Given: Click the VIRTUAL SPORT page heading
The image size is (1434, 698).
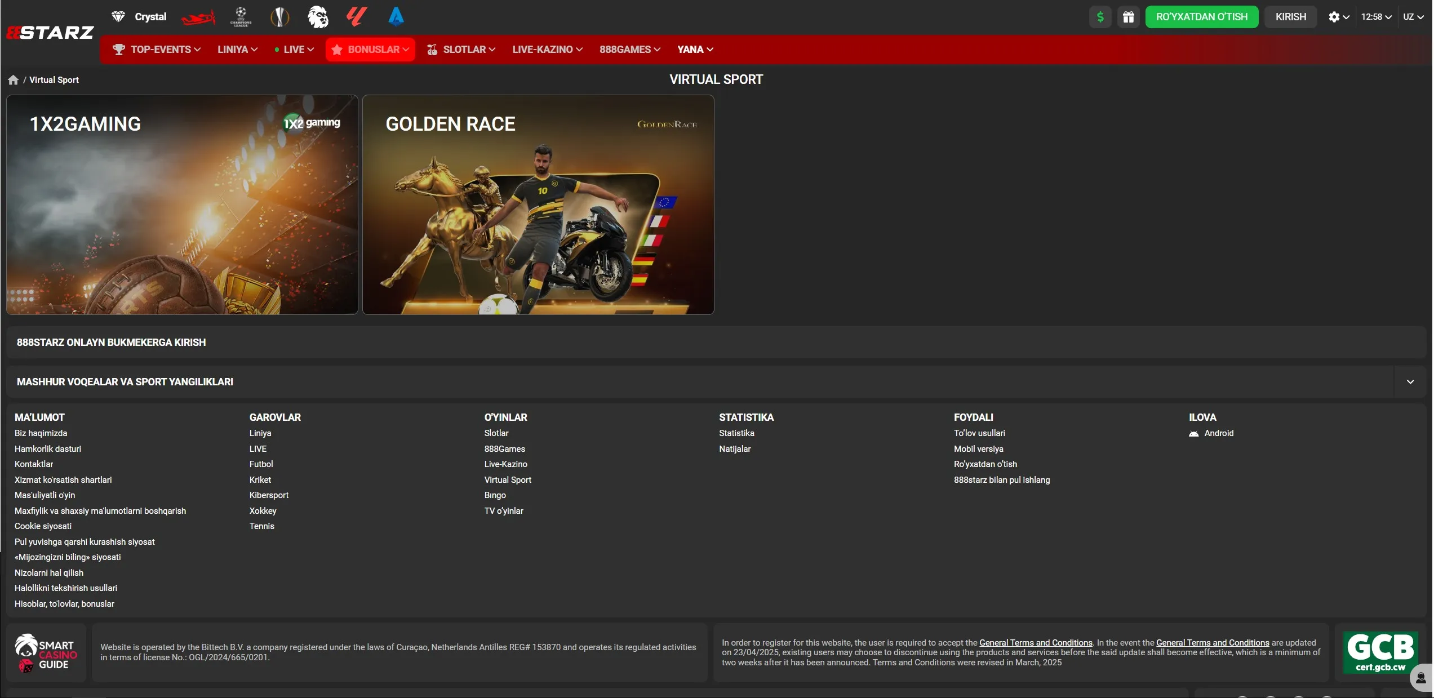Looking at the screenshot, I should (x=716, y=79).
